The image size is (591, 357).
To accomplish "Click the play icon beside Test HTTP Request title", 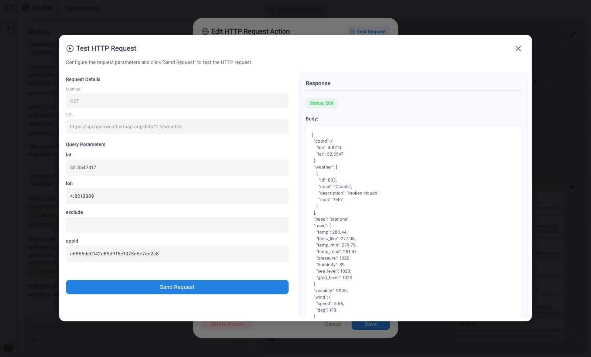I will tap(69, 48).
